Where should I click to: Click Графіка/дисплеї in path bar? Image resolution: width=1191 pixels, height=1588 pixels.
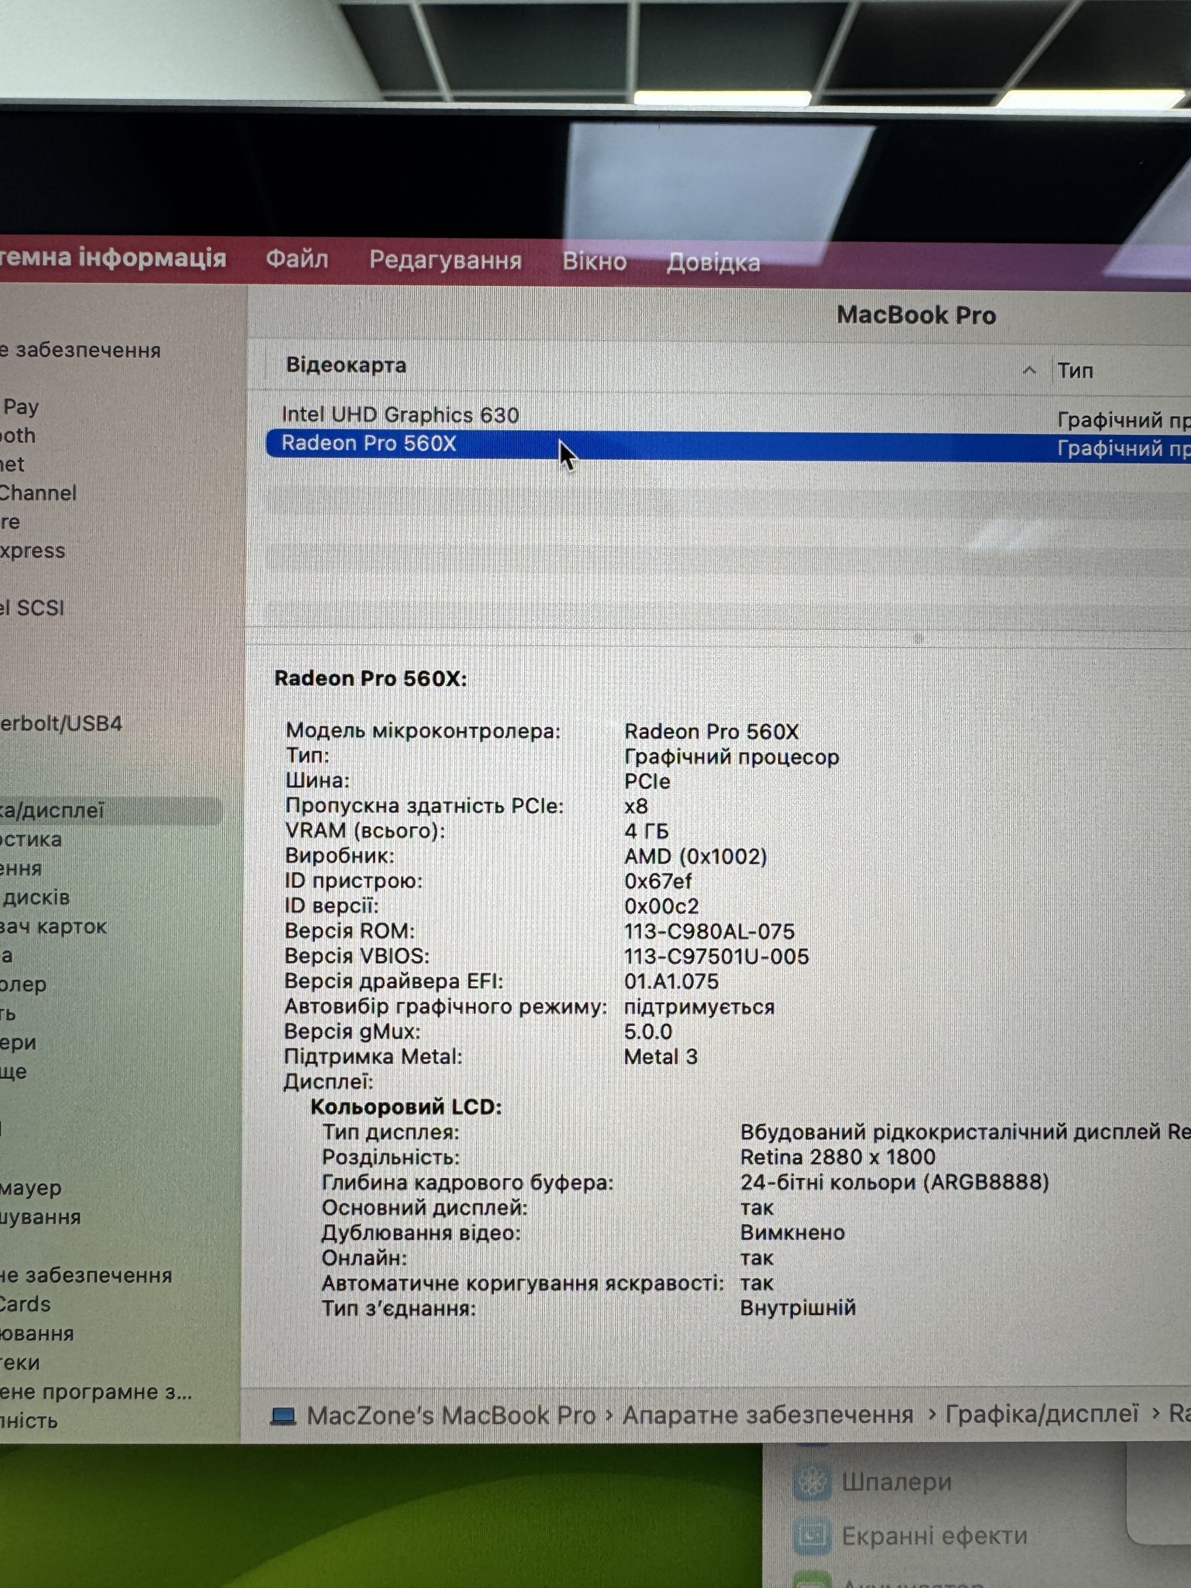pyautogui.click(x=1042, y=1414)
